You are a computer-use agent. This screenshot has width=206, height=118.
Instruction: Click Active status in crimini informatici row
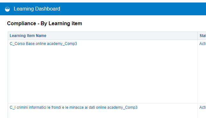pos(202,107)
